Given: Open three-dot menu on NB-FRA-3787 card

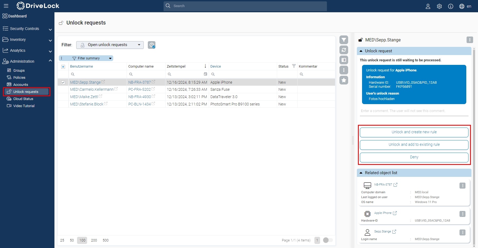Looking at the screenshot, I should click(462, 186).
